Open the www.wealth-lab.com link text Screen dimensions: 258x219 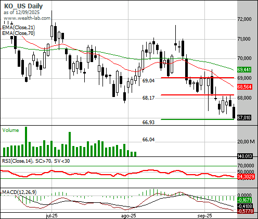pyautogui.click(x=27, y=18)
